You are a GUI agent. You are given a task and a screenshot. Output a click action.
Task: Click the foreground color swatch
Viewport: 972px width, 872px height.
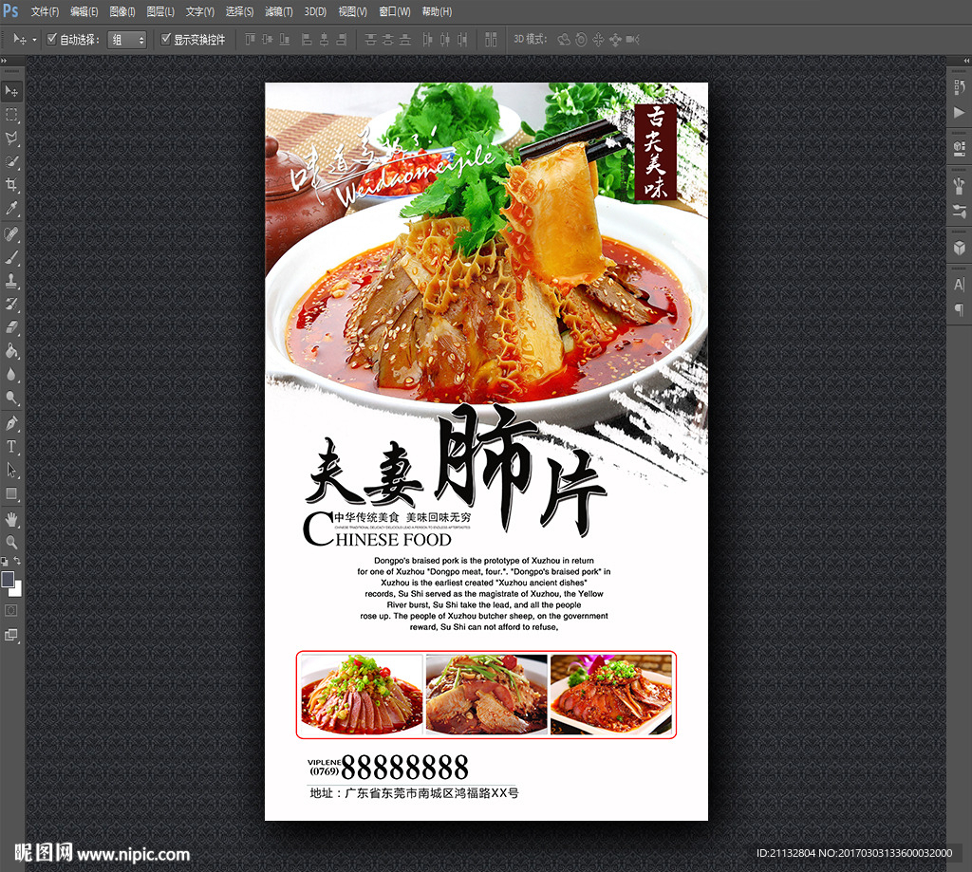(x=8, y=579)
